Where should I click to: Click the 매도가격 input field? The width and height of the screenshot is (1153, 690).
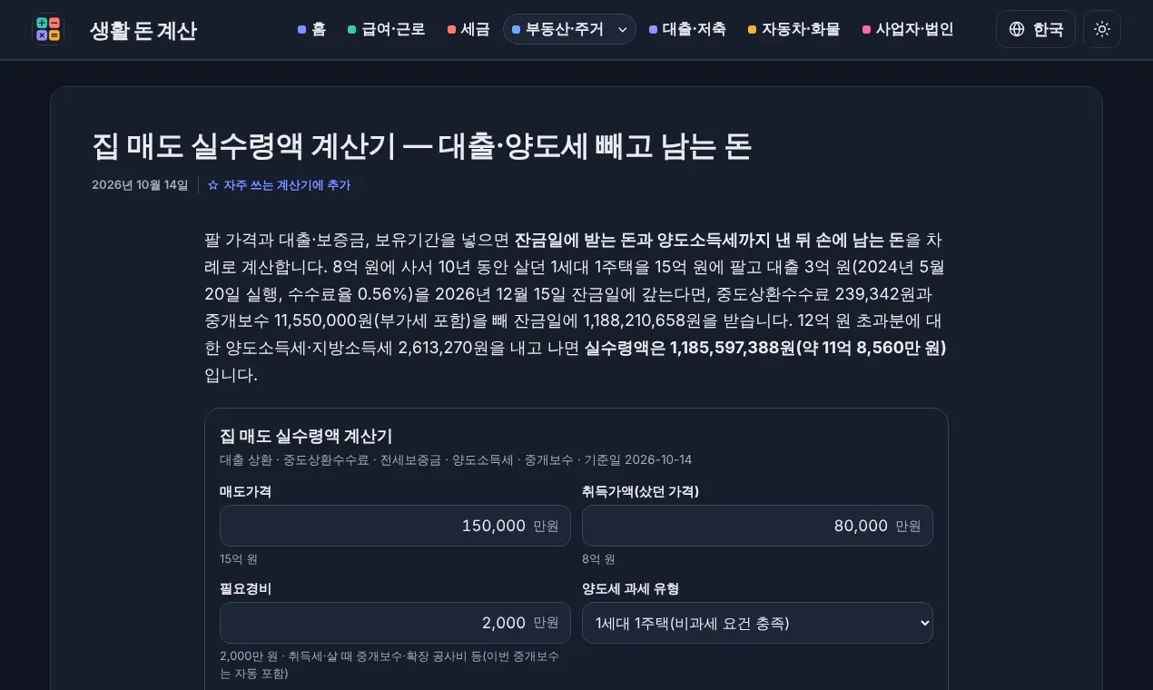395,526
